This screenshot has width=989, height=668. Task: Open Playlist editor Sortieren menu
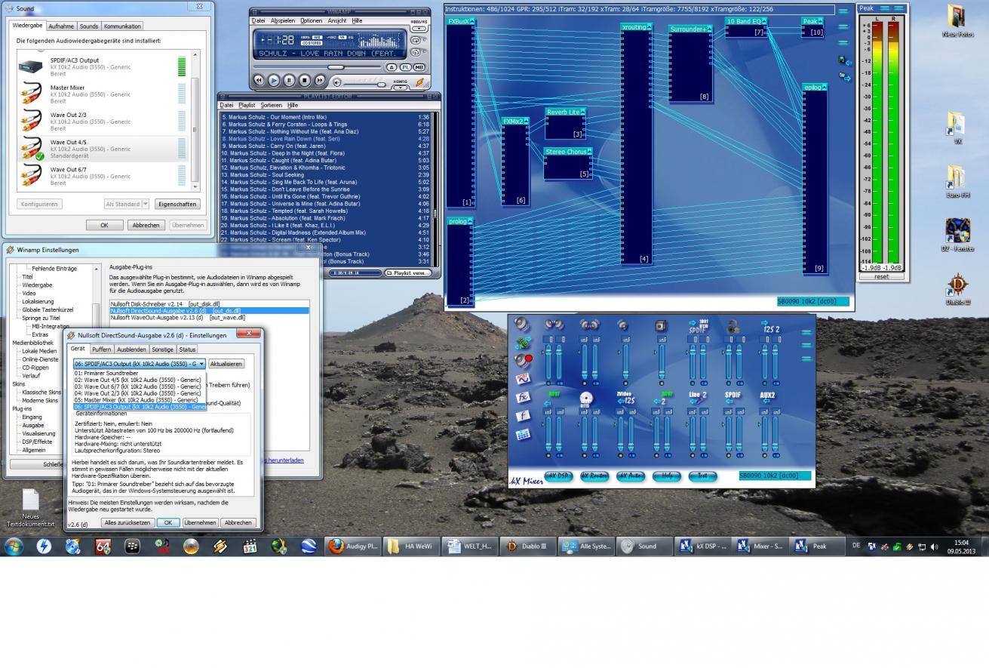coord(272,105)
